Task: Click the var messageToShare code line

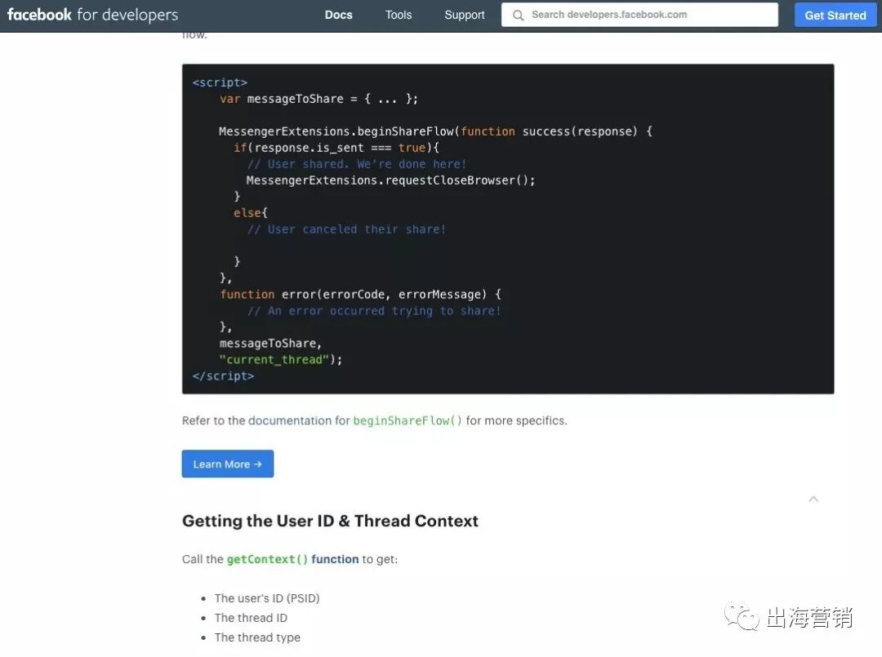Action: point(318,99)
